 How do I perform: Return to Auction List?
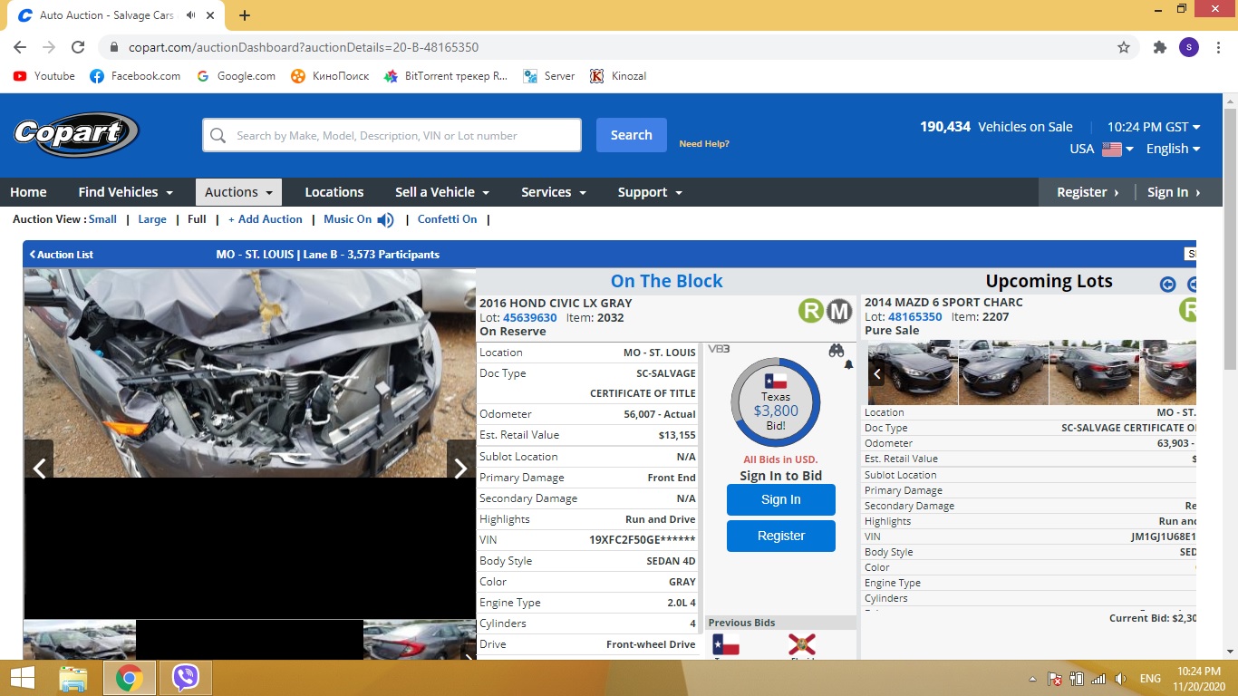tap(62, 255)
